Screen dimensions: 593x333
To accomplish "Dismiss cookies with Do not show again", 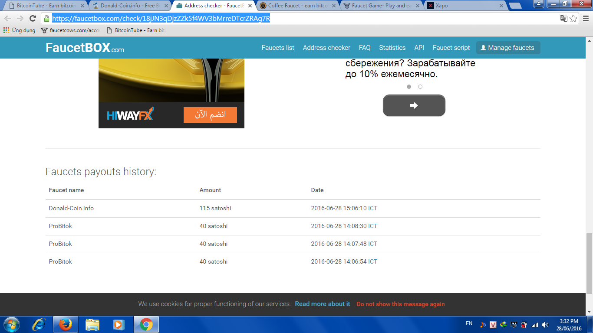I will click(x=401, y=304).
